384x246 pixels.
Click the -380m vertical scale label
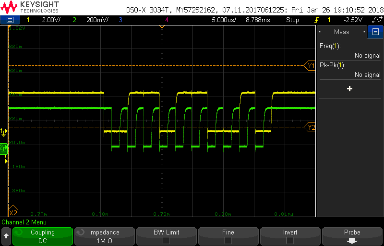(x=17, y=190)
